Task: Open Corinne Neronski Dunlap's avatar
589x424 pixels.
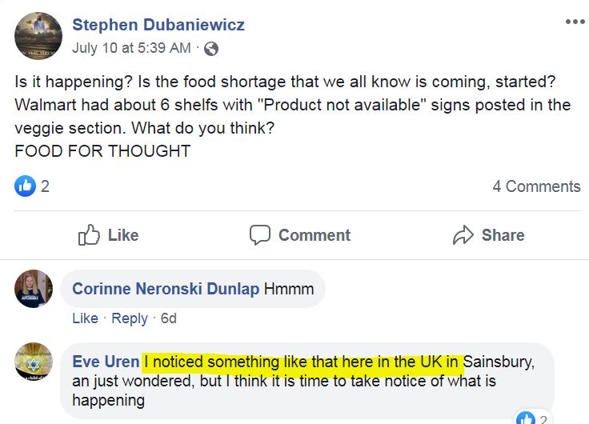Action: click(x=34, y=289)
